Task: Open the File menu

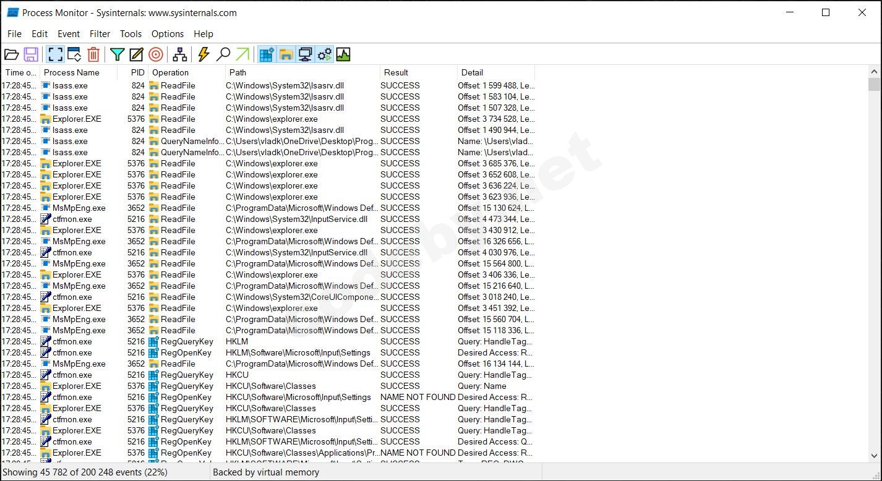Action: 14,34
